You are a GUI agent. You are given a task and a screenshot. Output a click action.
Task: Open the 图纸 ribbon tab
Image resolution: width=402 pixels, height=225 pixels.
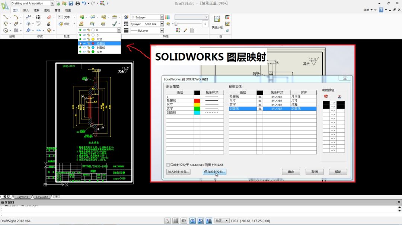[47, 10]
